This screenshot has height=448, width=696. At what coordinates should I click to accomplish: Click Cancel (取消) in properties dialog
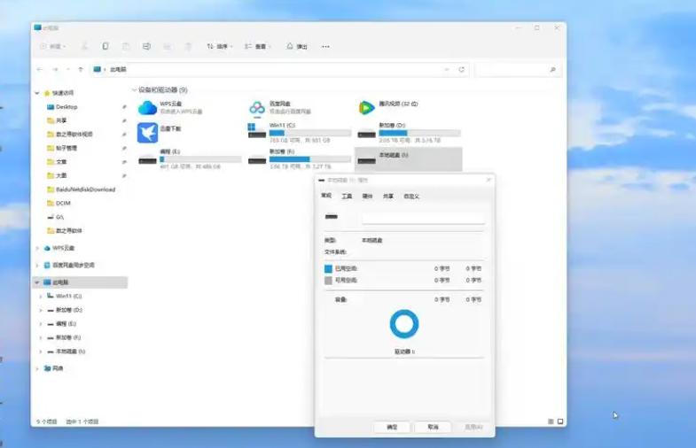click(433, 427)
